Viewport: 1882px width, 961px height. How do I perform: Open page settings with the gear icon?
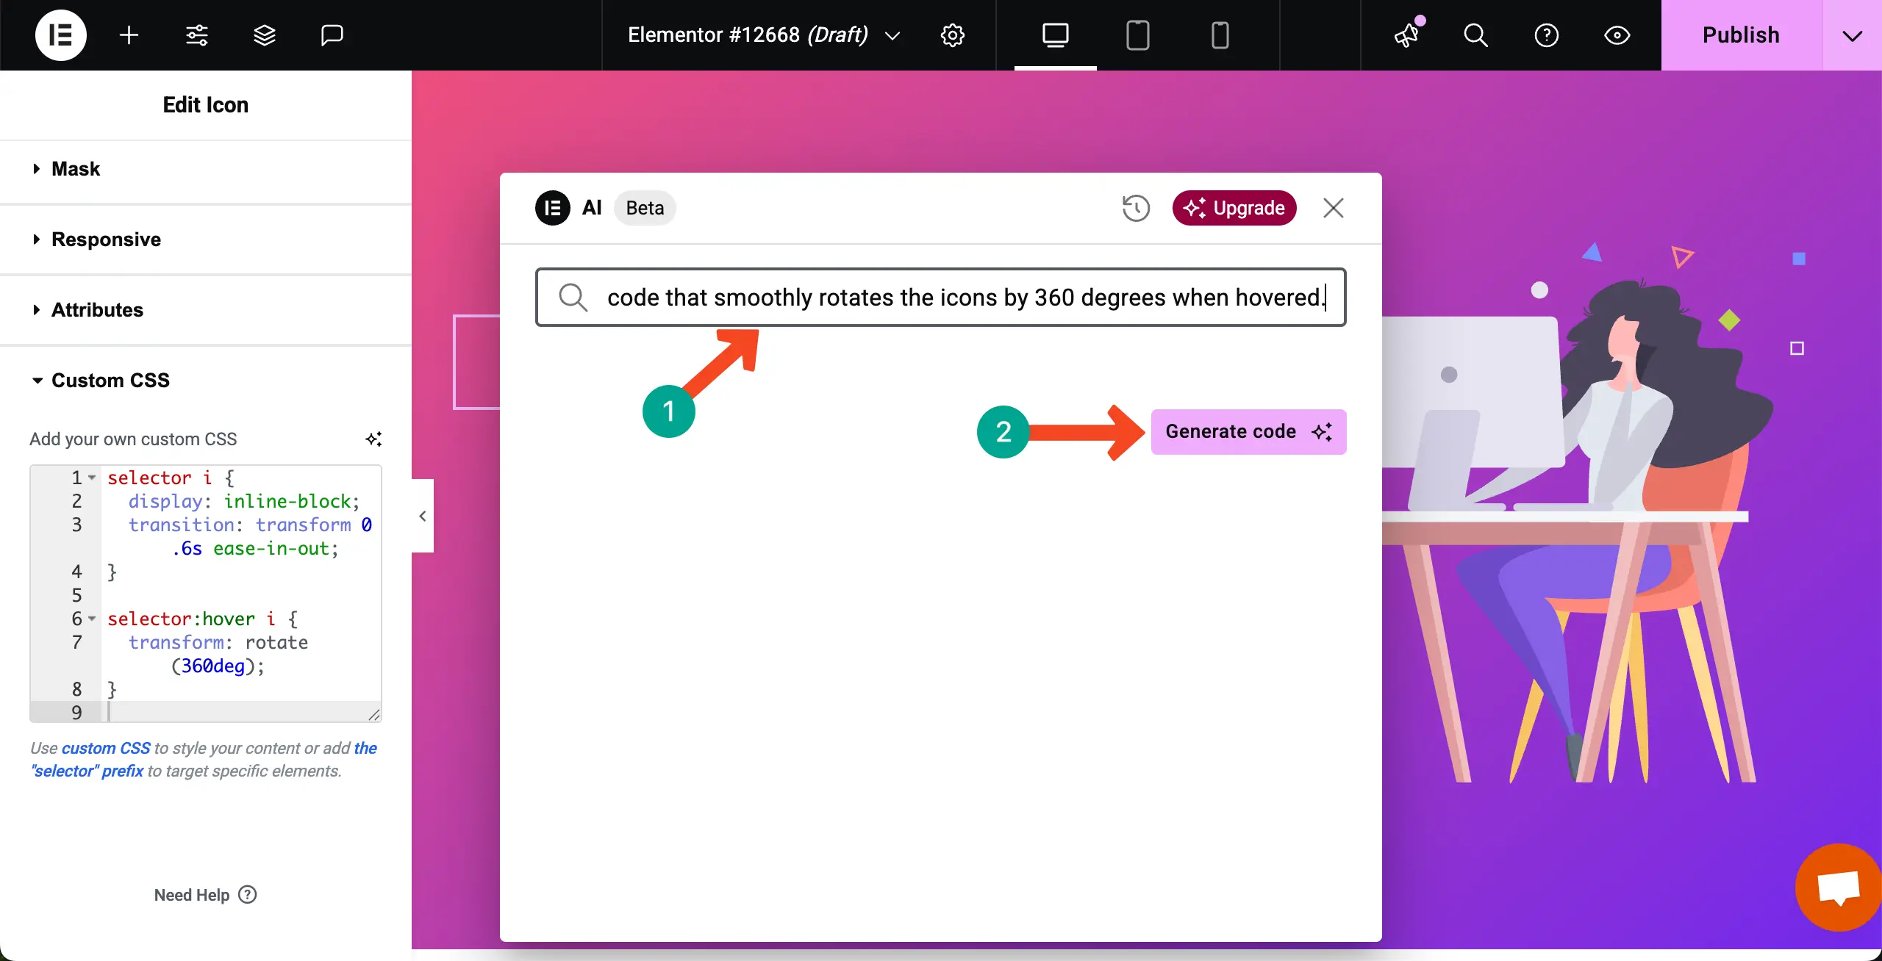[x=952, y=35]
